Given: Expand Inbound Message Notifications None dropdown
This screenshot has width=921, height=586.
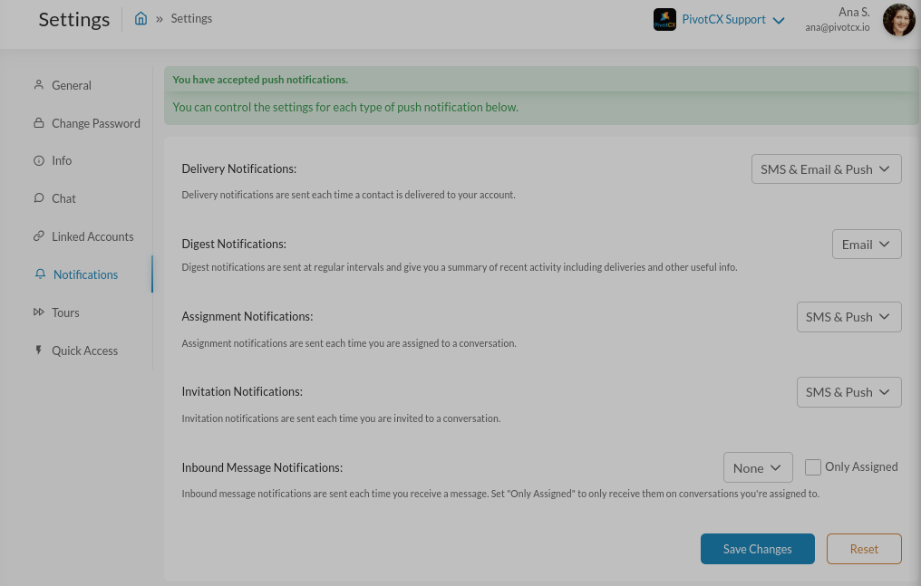Looking at the screenshot, I should (758, 468).
